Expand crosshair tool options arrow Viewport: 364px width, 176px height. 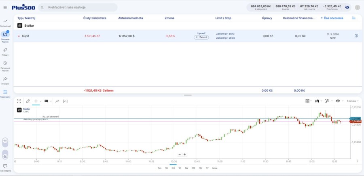(40, 101)
